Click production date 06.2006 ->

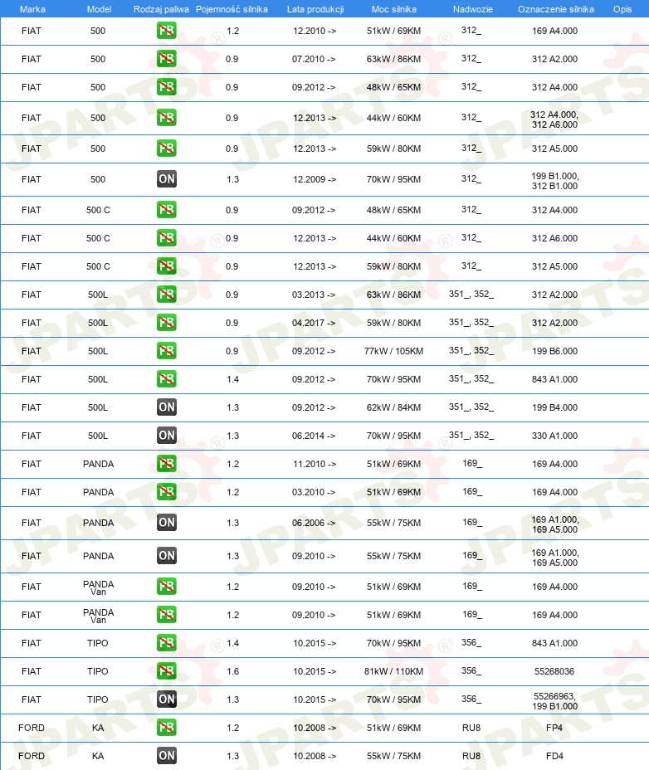(x=314, y=523)
